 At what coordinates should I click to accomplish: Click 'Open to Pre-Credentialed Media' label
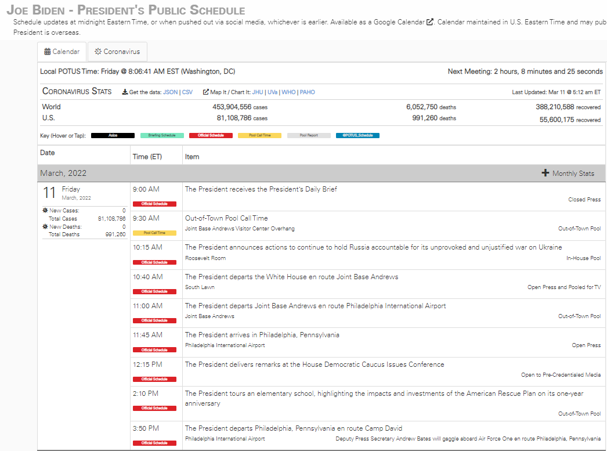tap(561, 375)
